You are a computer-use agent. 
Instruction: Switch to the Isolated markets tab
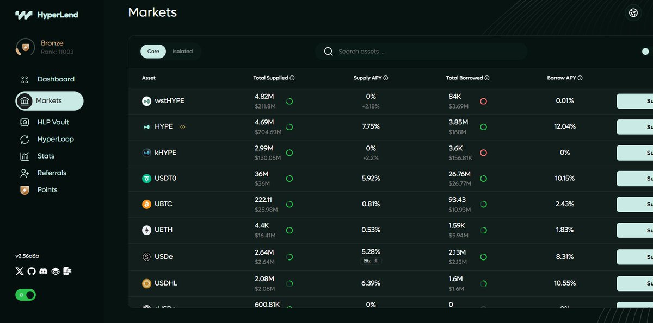coord(182,52)
